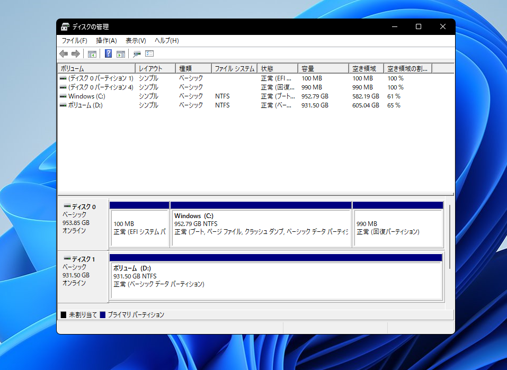Click drive icon beside Windows (C:) in list
The image size is (507, 370).
click(63, 96)
